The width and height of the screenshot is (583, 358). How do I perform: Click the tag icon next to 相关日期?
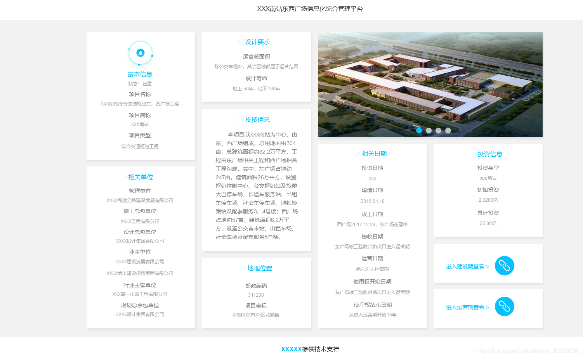[357, 154]
